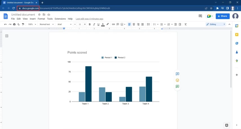Star the Untitled document
The height and width of the screenshot is (129, 241).
pyautogui.click(x=39, y=15)
